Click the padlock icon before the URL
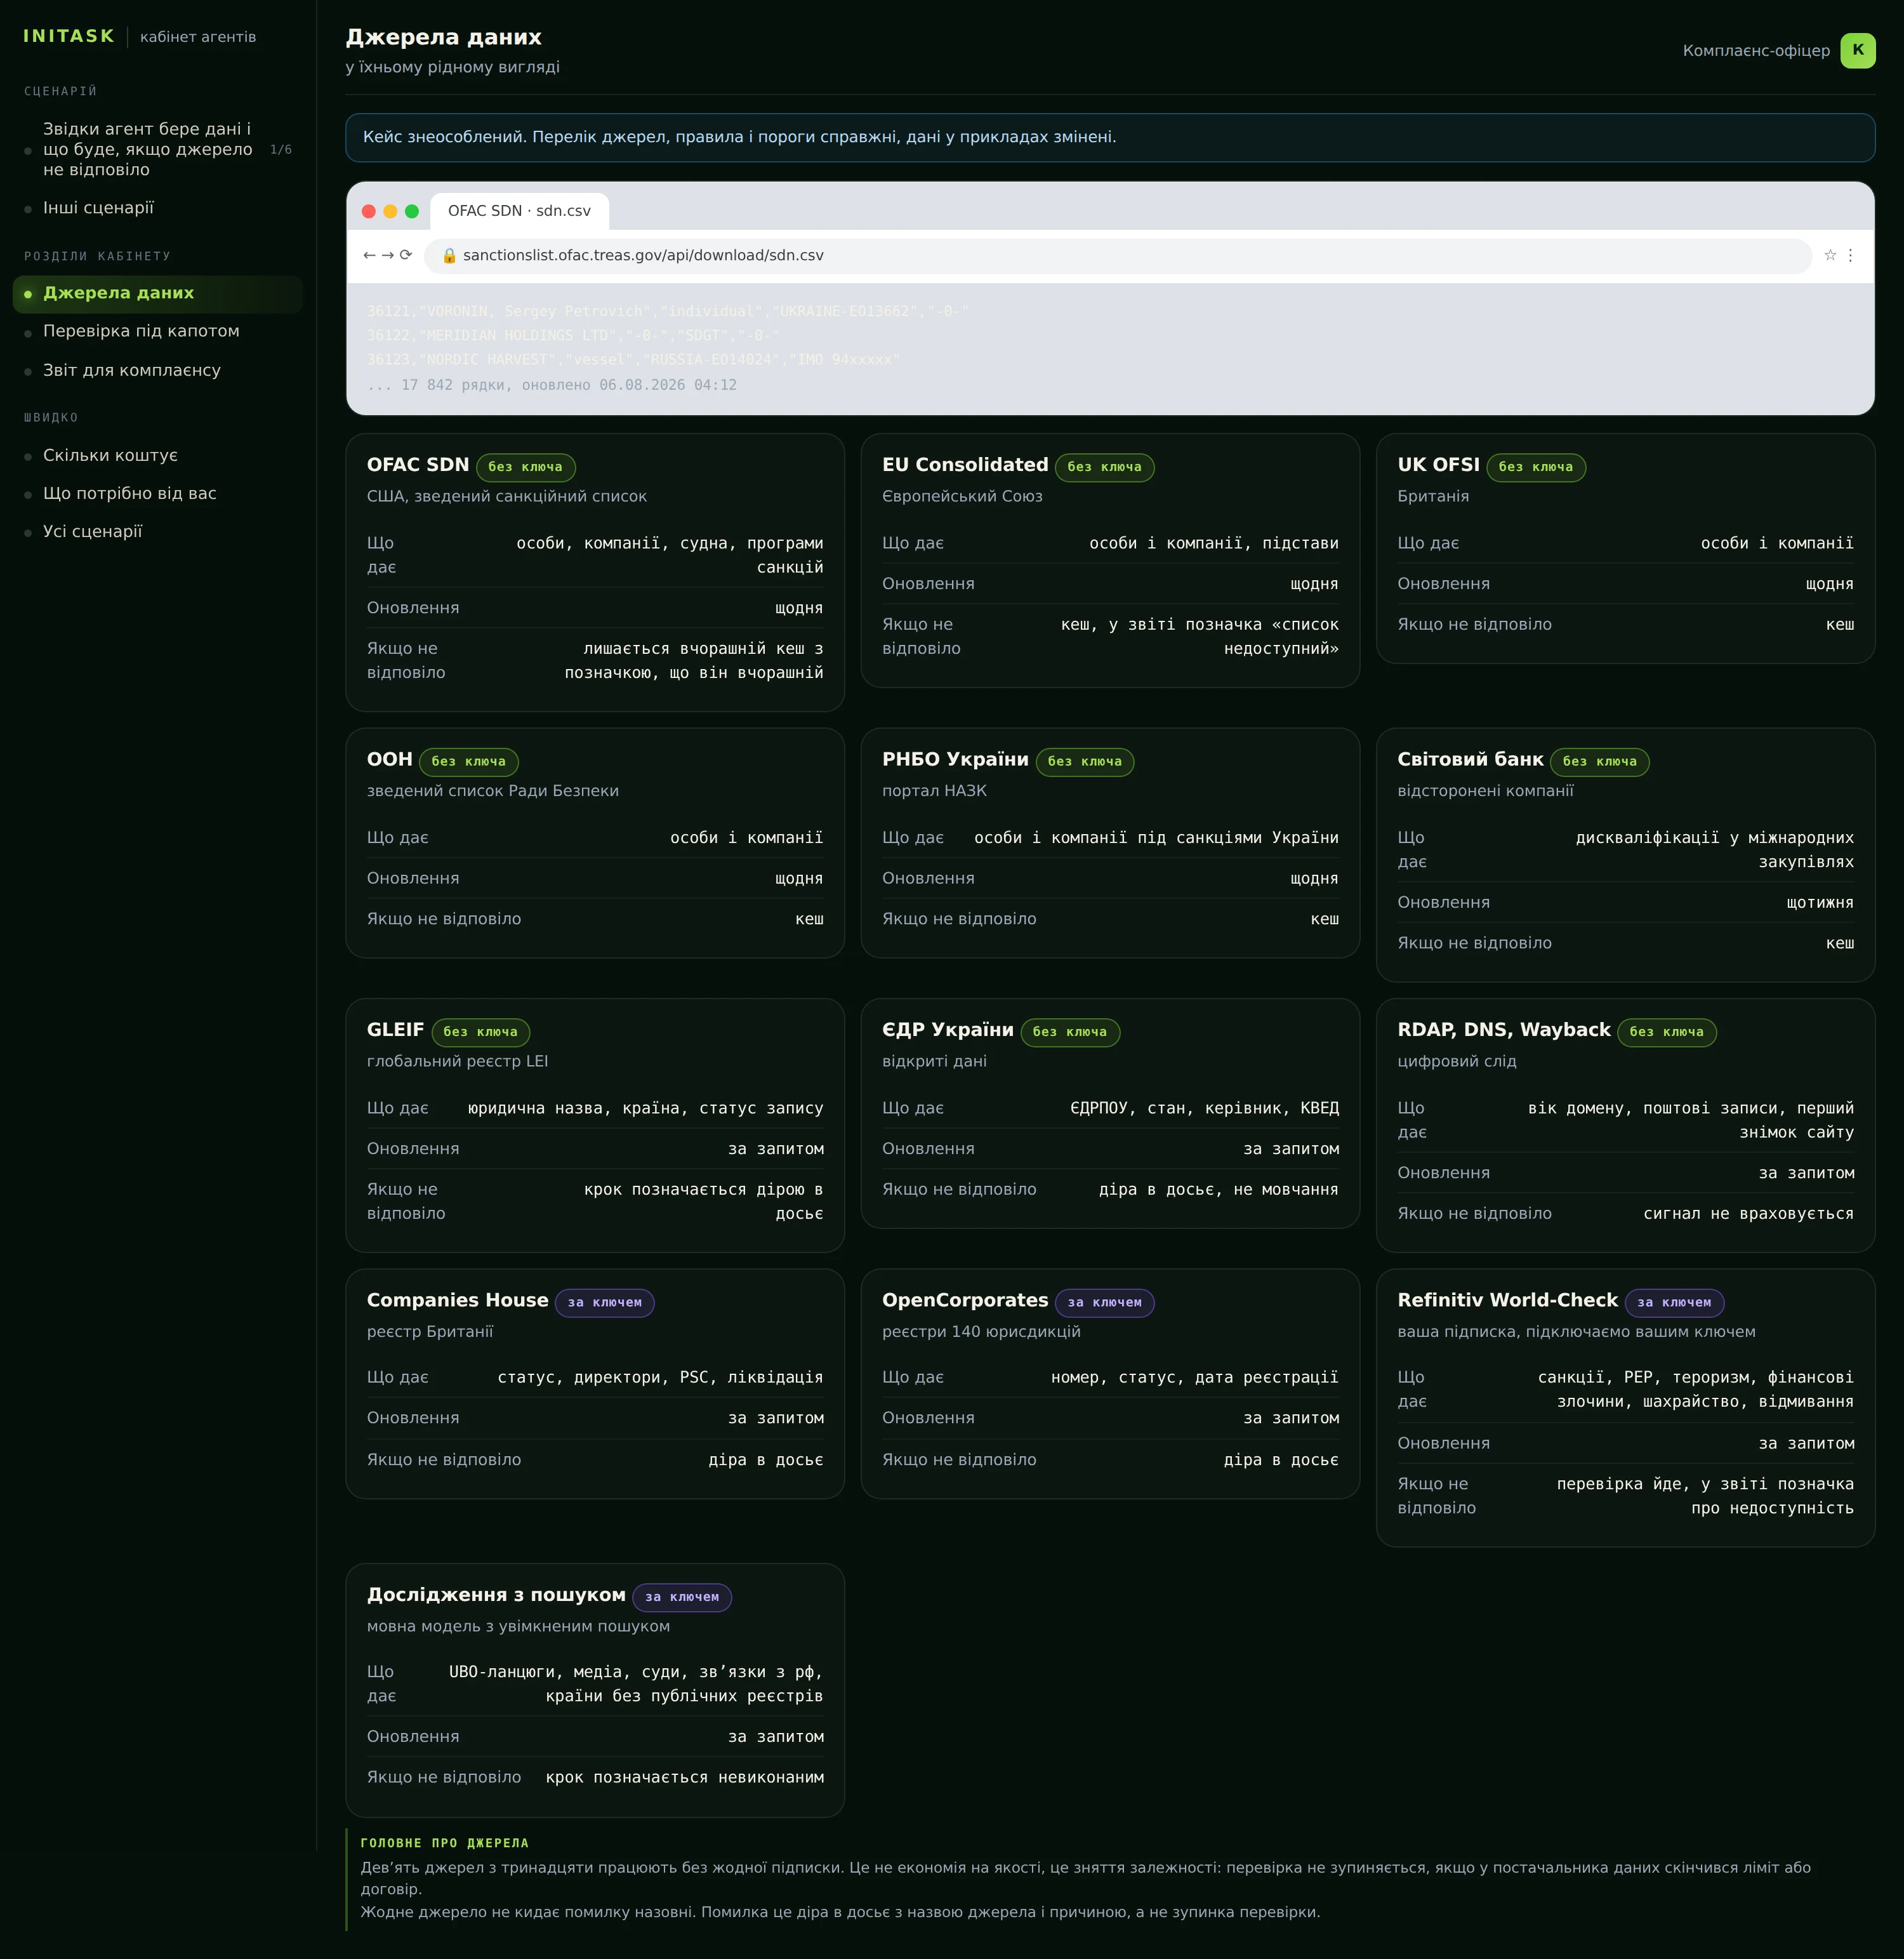The image size is (1904, 1959). [449, 255]
